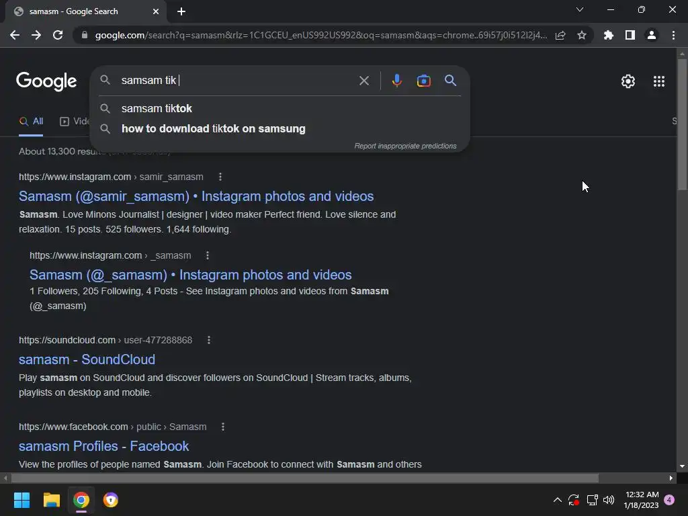Click the About 13,300 results text
Image resolution: width=688 pixels, height=516 pixels.
pos(61,151)
